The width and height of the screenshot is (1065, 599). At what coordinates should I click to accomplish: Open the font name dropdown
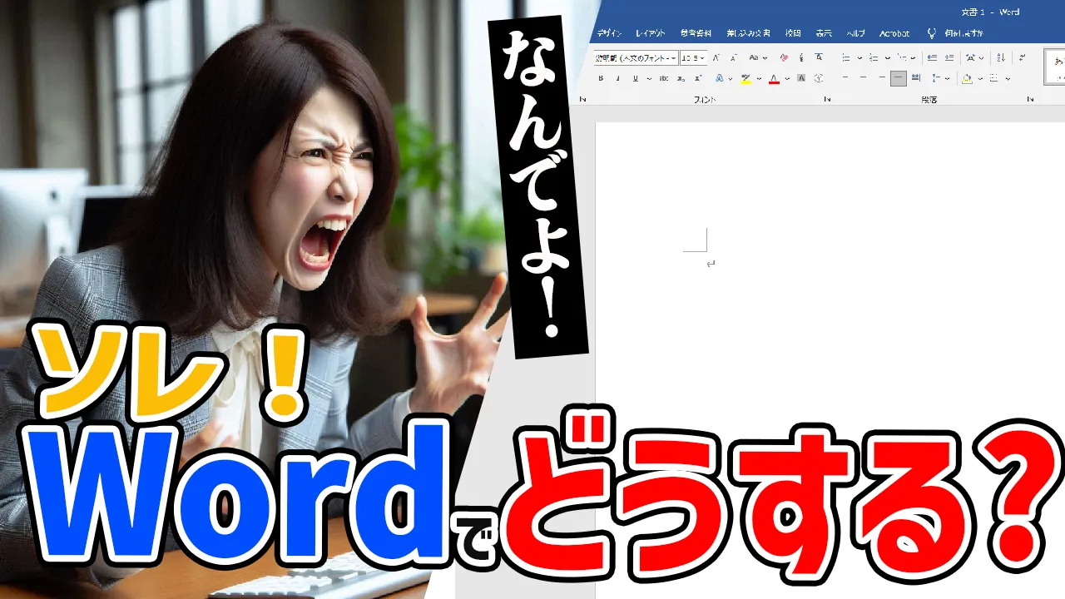coord(674,58)
